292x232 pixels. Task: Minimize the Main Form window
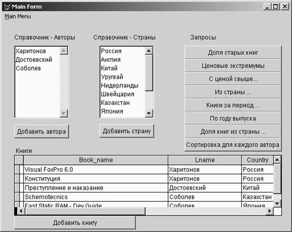point(267,7)
